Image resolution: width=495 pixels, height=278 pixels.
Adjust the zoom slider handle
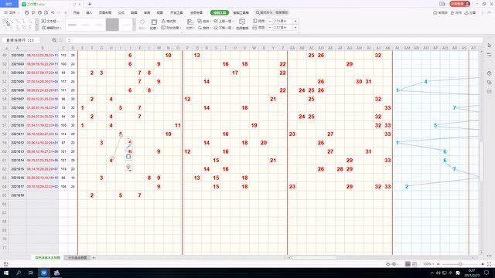460,264
